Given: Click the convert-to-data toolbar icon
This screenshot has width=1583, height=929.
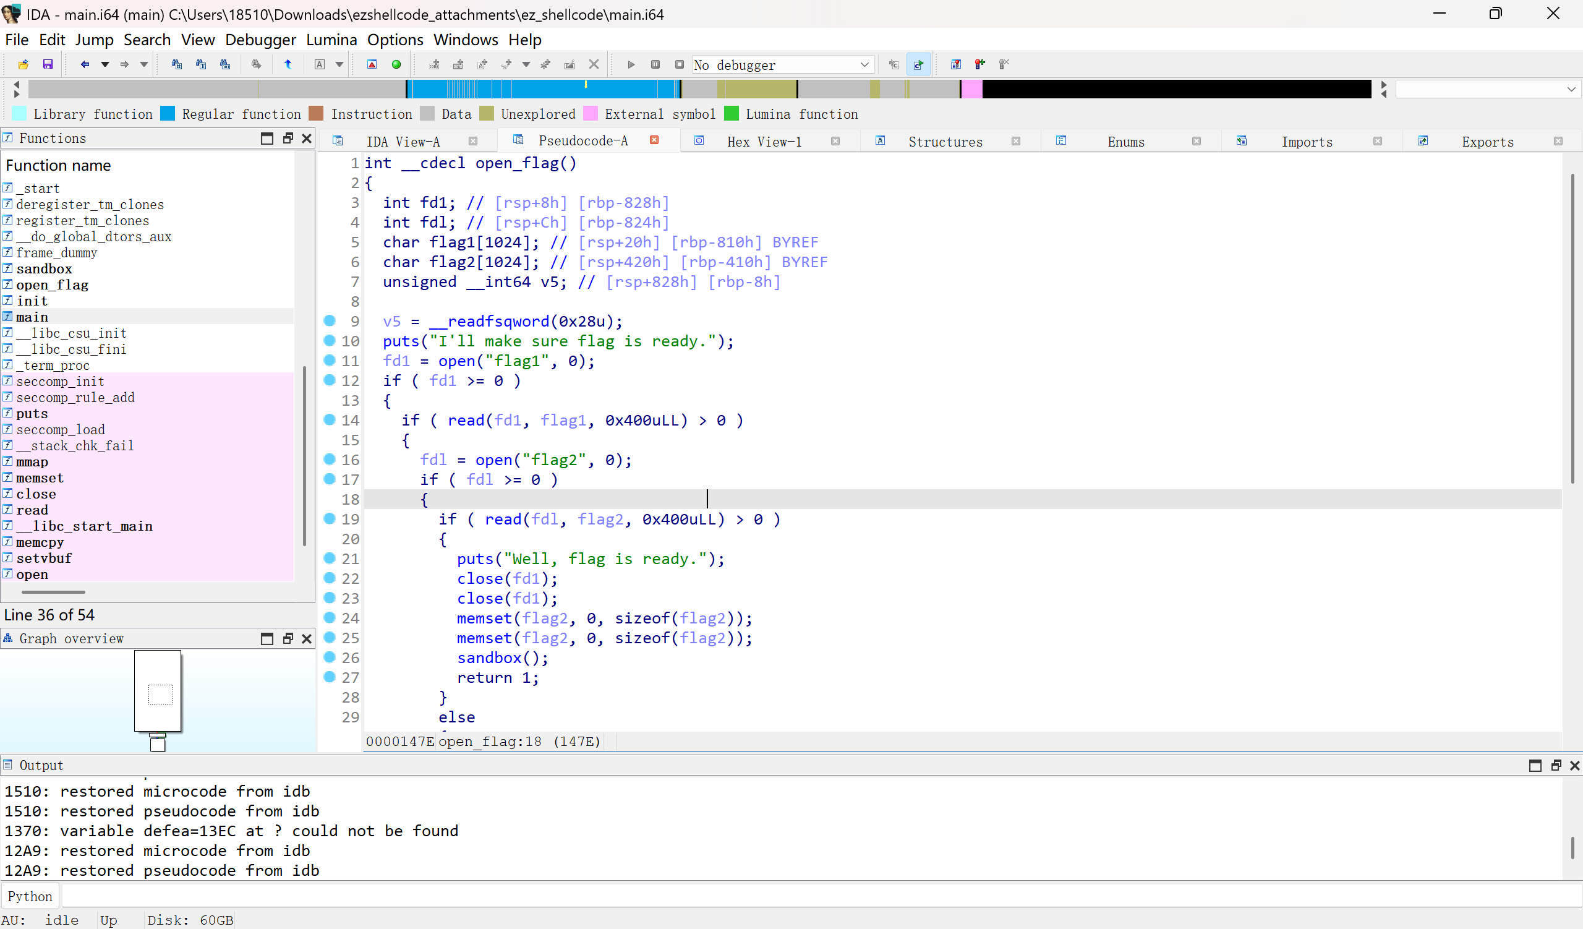Looking at the screenshot, I should [x=459, y=64].
